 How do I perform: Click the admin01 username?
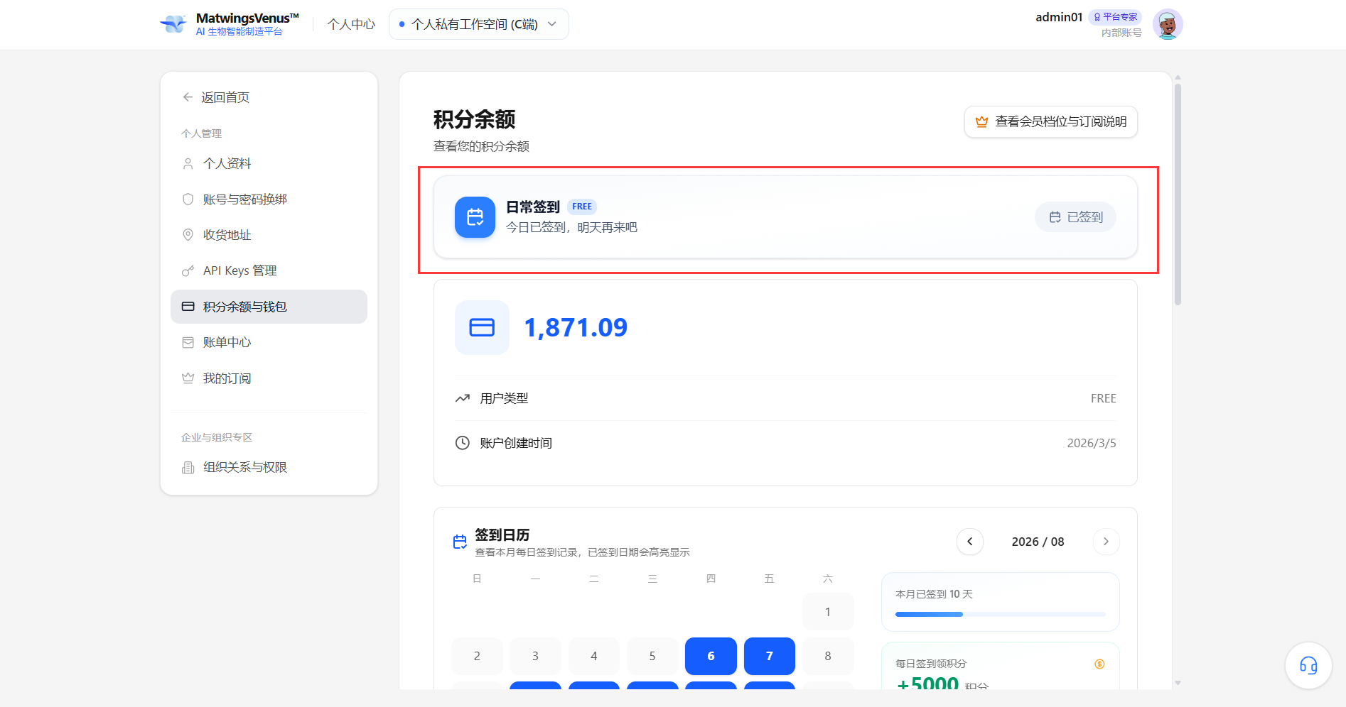(x=1059, y=17)
